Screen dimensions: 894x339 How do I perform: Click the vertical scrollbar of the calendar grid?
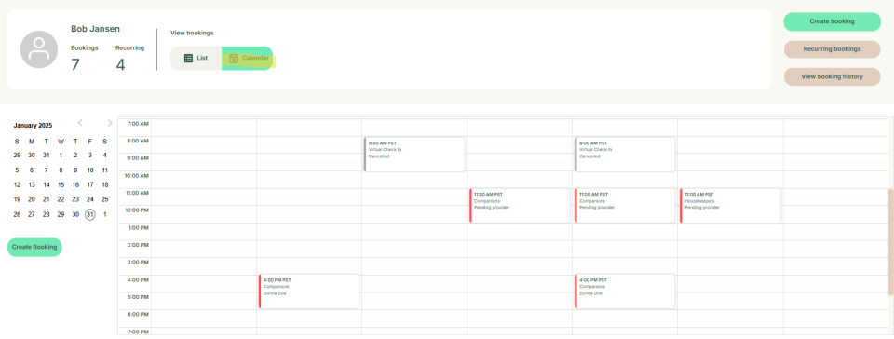(891, 241)
